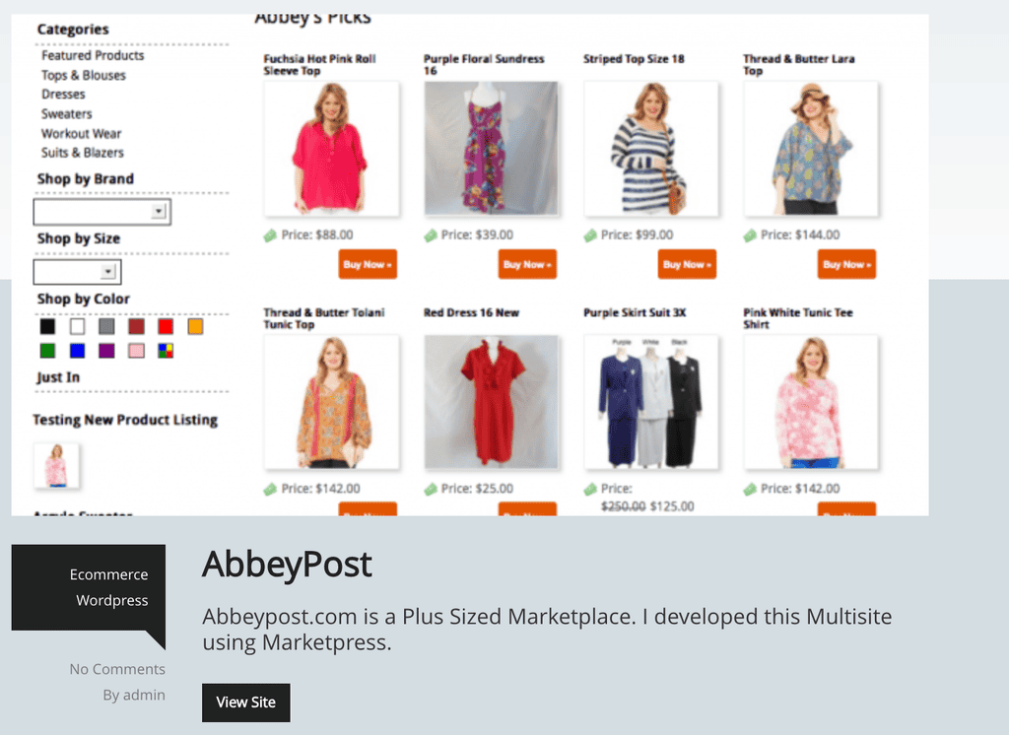Click the Wordpress tag
The height and width of the screenshot is (735, 1009).
[112, 600]
